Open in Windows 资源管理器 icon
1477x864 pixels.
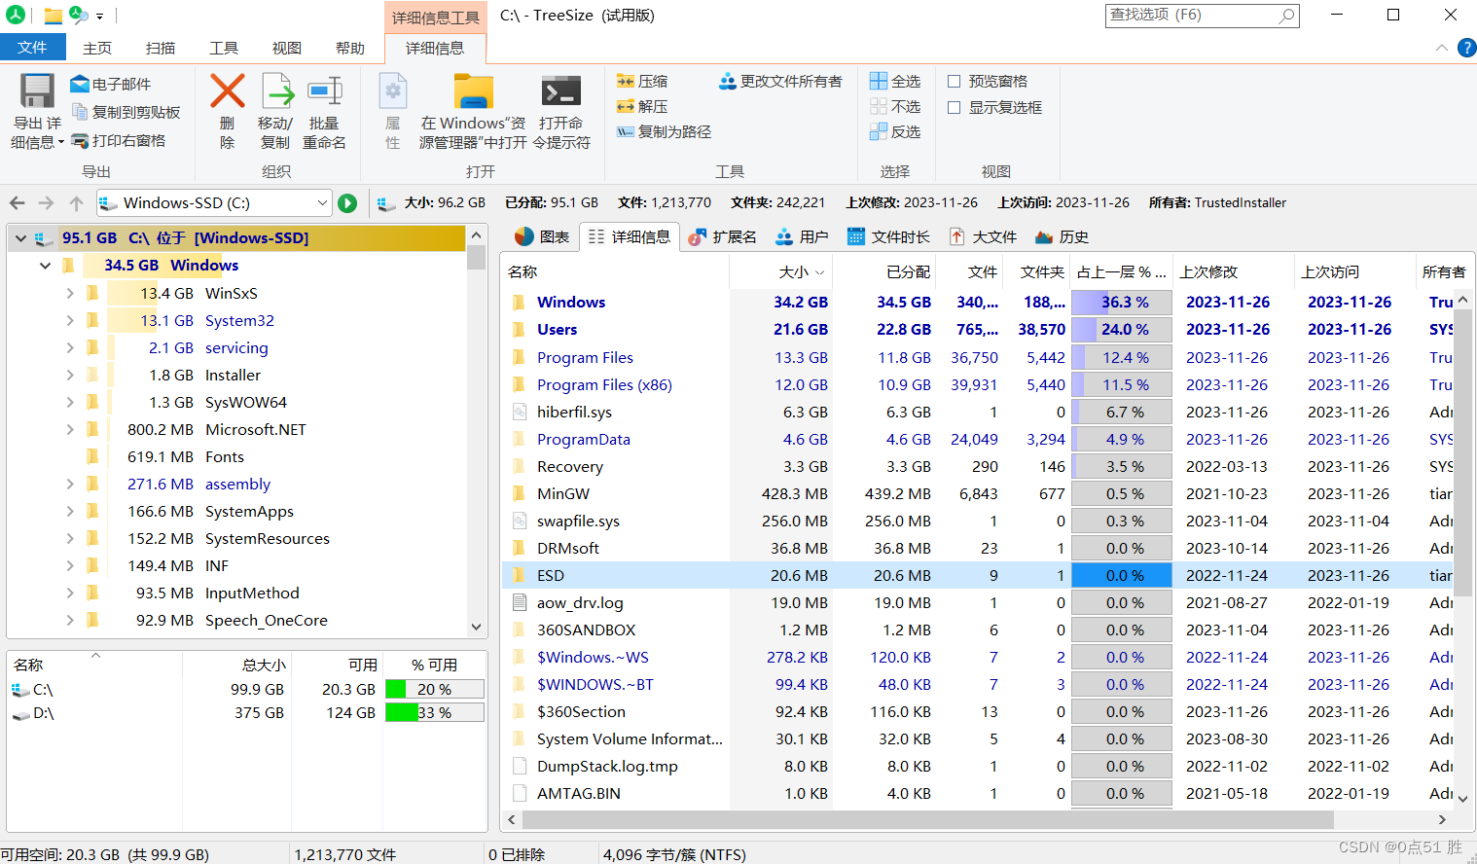[474, 91]
